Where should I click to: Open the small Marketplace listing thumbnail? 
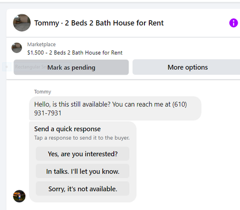tap(17, 48)
